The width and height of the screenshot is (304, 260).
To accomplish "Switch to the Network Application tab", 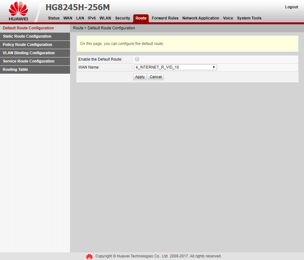I will coord(200,18).
